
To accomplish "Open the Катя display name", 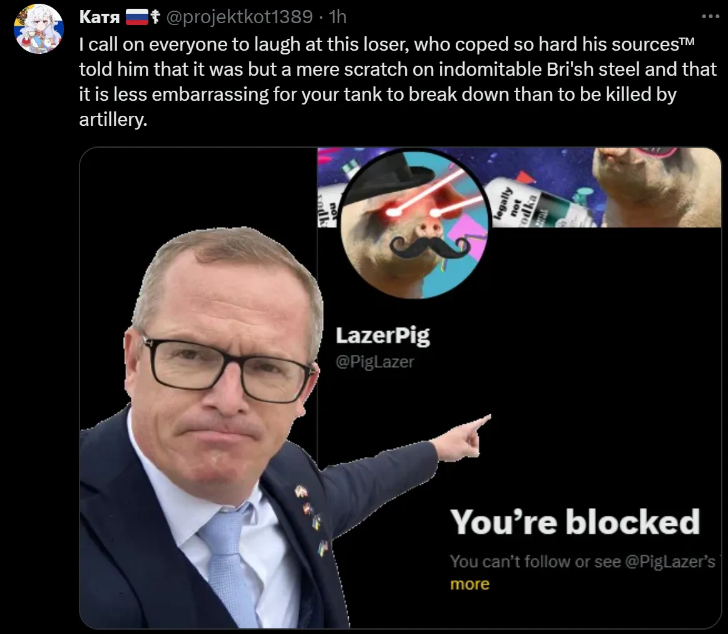I will pos(100,17).
